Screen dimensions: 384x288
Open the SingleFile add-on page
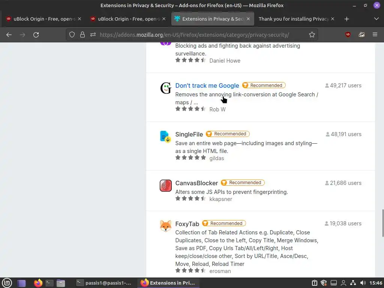pos(189,134)
